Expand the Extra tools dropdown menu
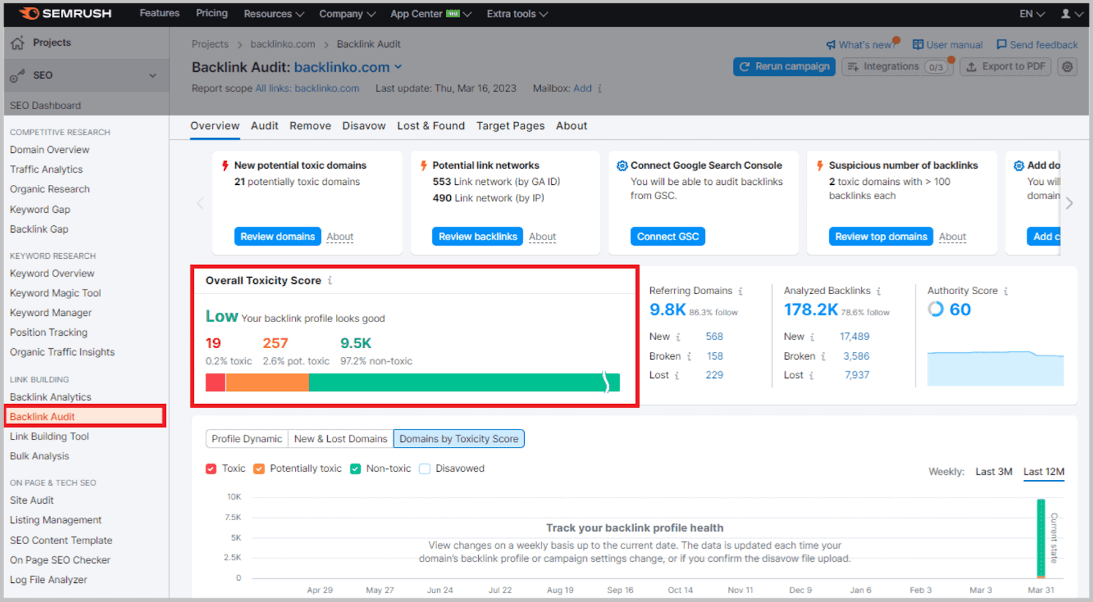The height and width of the screenshot is (602, 1093). [517, 14]
